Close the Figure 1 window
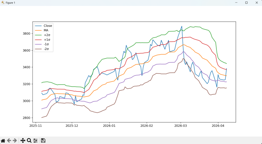The image size is (262, 144). click(256, 3)
